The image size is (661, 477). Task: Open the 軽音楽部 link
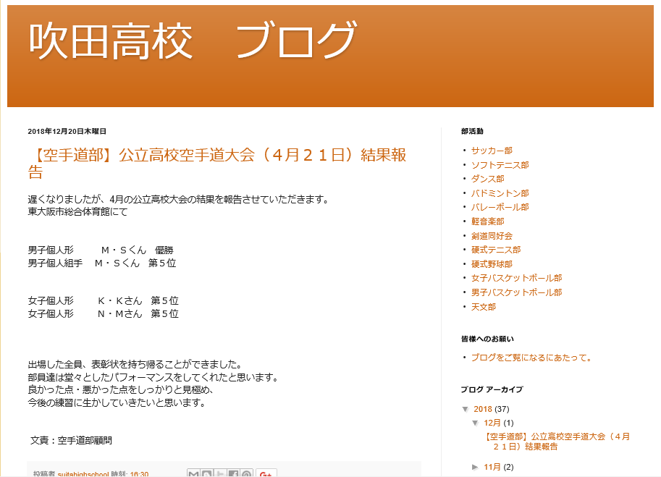click(487, 221)
